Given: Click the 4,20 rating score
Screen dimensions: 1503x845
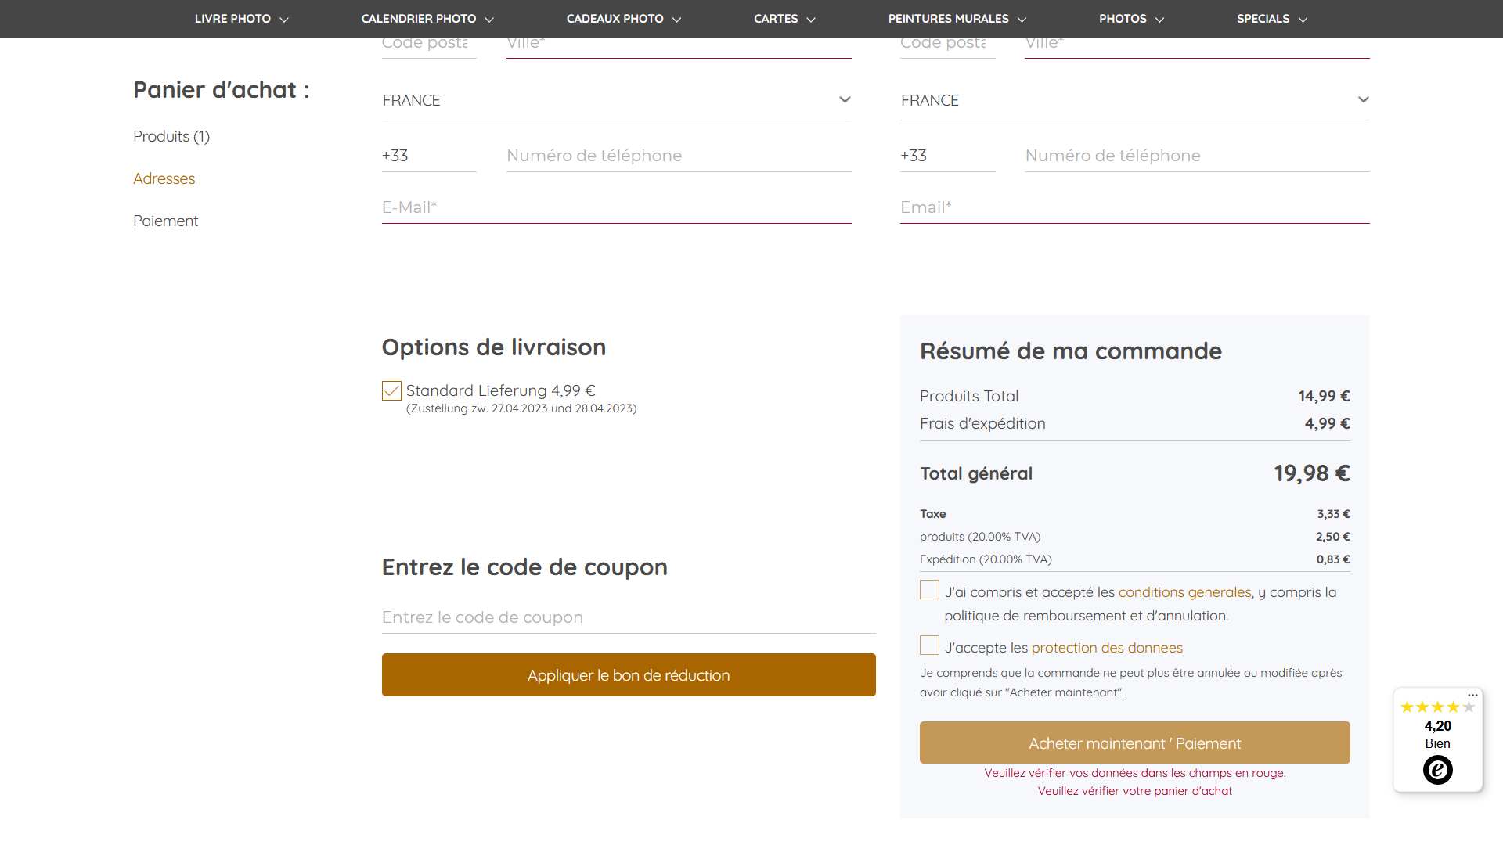Looking at the screenshot, I should click(1437, 726).
